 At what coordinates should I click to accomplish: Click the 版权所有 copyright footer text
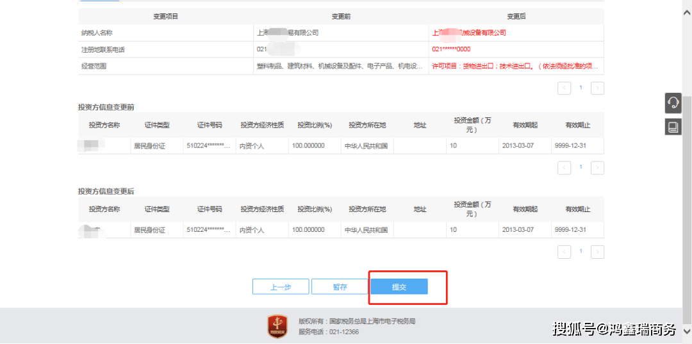[357, 321]
